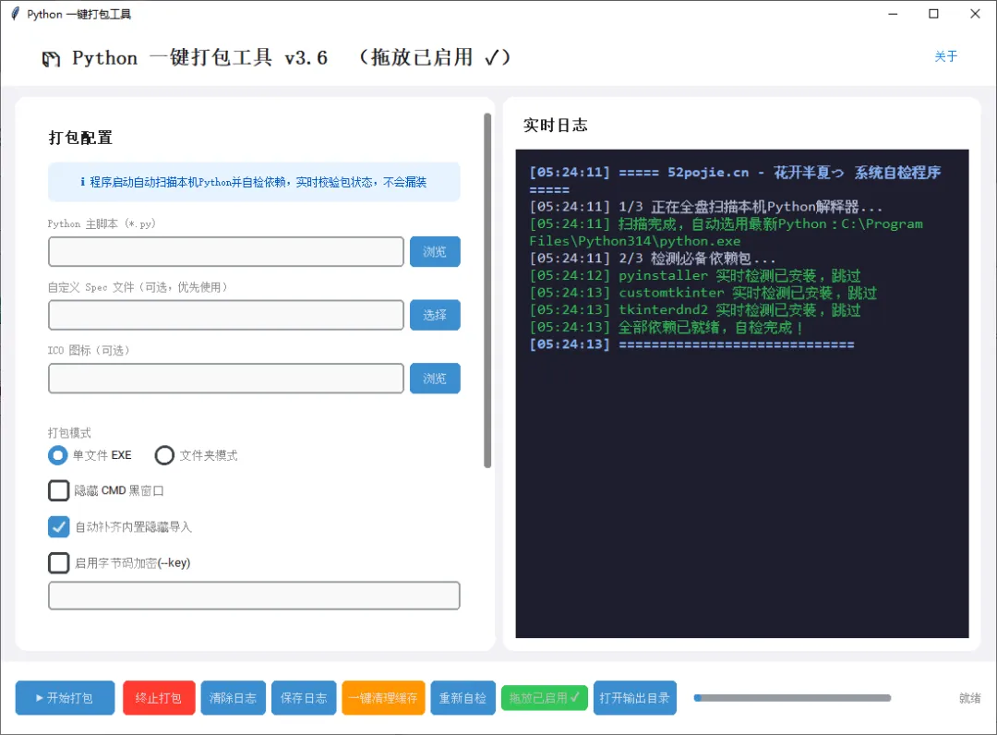Click the 打开输出目录 button

pyautogui.click(x=634, y=698)
